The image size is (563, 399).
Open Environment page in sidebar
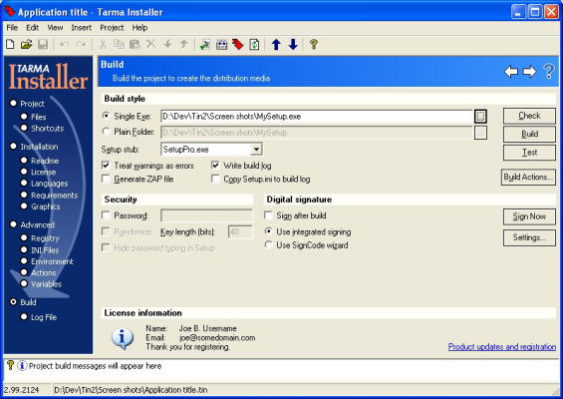pos(52,261)
